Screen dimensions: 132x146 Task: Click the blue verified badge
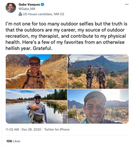pyautogui.click(x=42, y=5)
